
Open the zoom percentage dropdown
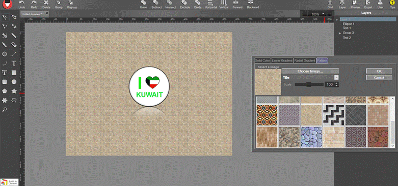[x=323, y=14]
